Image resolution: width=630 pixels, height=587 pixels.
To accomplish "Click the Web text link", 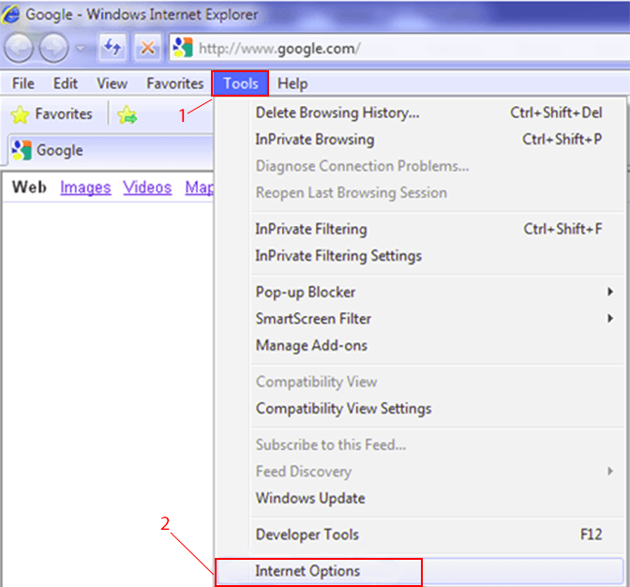I will [x=29, y=188].
